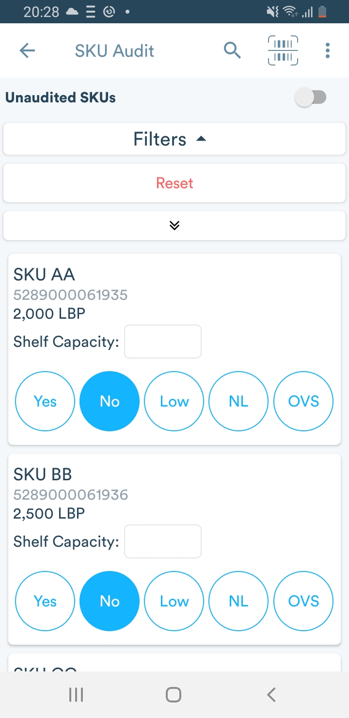349x718 pixels.
Task: Focus SKU BB Shelf Capacity field
Action: (x=163, y=541)
